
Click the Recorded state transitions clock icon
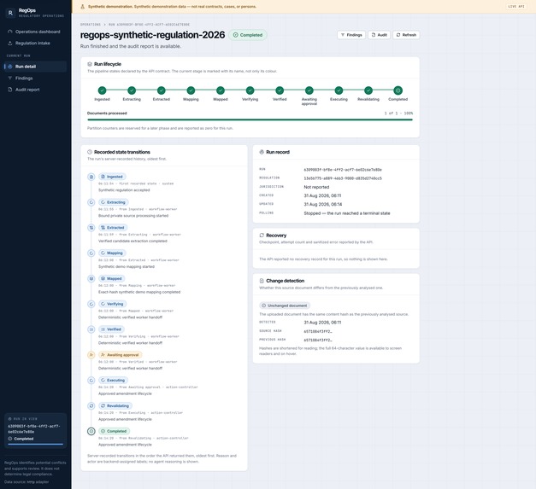point(90,152)
